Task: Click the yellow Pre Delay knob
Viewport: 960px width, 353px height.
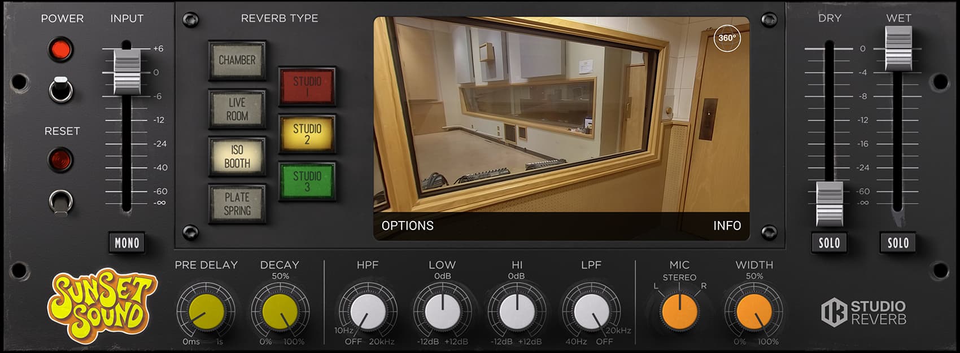Action: (206, 312)
